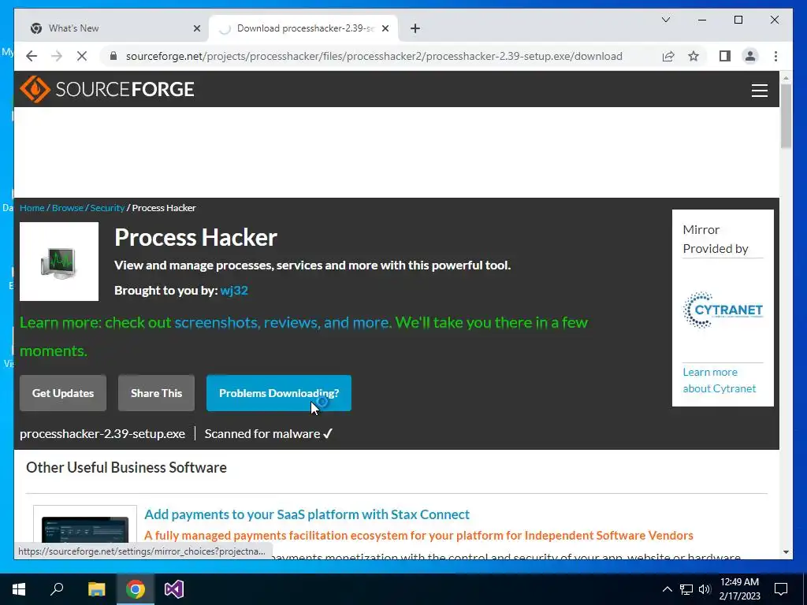Click the processhacker-2.39-setup.exe filename text

(102, 434)
